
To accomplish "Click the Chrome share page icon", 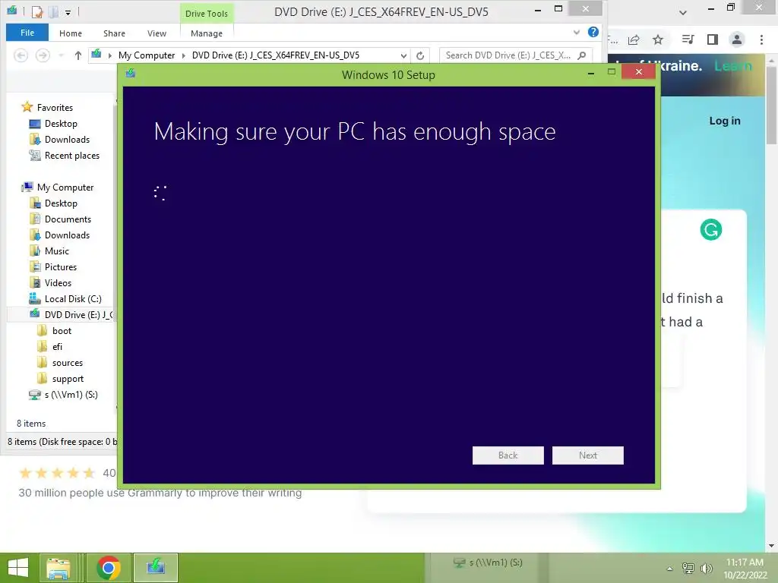I will 634,39.
